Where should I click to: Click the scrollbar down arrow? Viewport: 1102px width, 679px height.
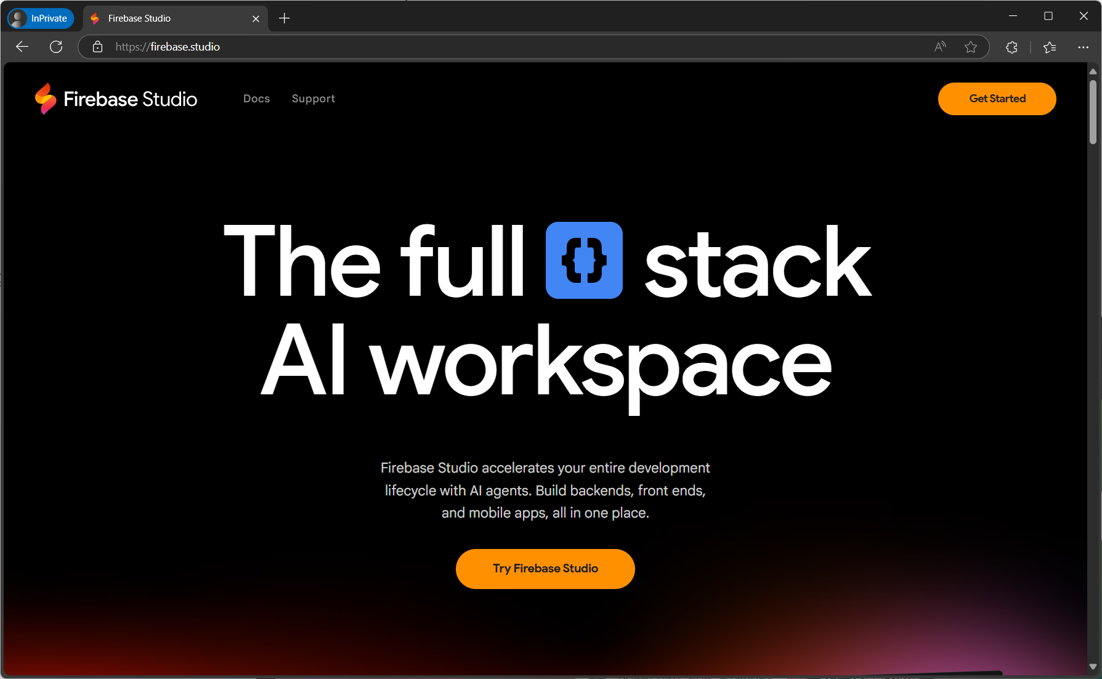tap(1093, 667)
